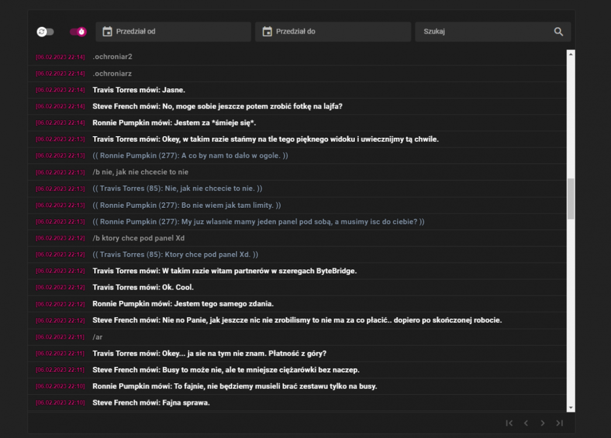This screenshot has width=611, height=438.
Task: Select the '.ochroniar2' log entry
Action: click(x=297, y=57)
